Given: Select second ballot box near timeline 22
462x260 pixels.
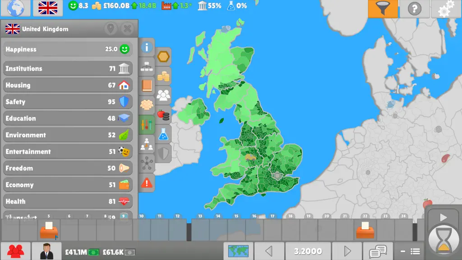Looking at the screenshot, I should tap(365, 230).
